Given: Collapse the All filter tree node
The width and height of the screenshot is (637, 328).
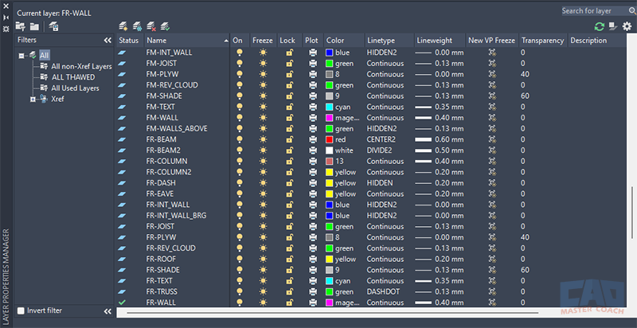Looking at the screenshot, I should pyautogui.click(x=21, y=55).
